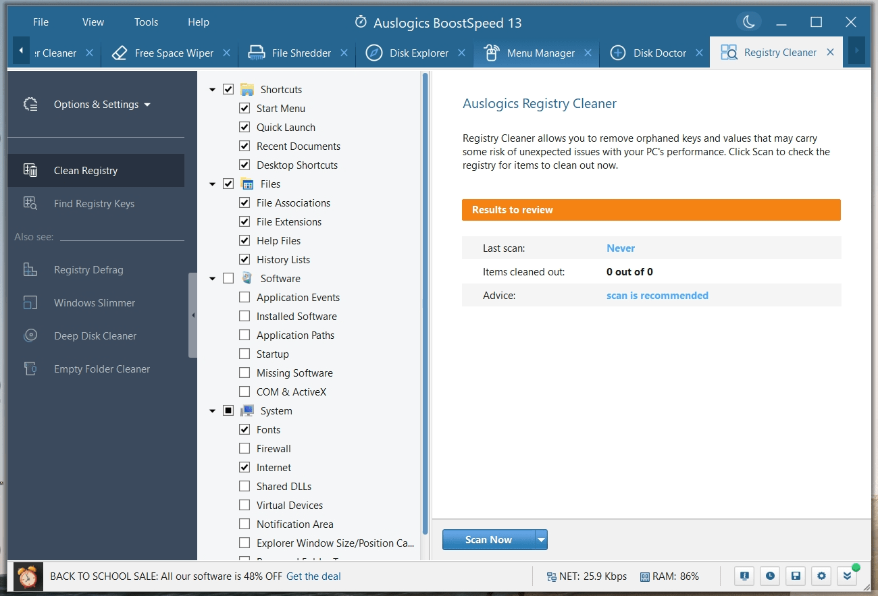Uncheck the Start Menu checkbox
Viewport: 878px width, 596px height.
coord(244,108)
